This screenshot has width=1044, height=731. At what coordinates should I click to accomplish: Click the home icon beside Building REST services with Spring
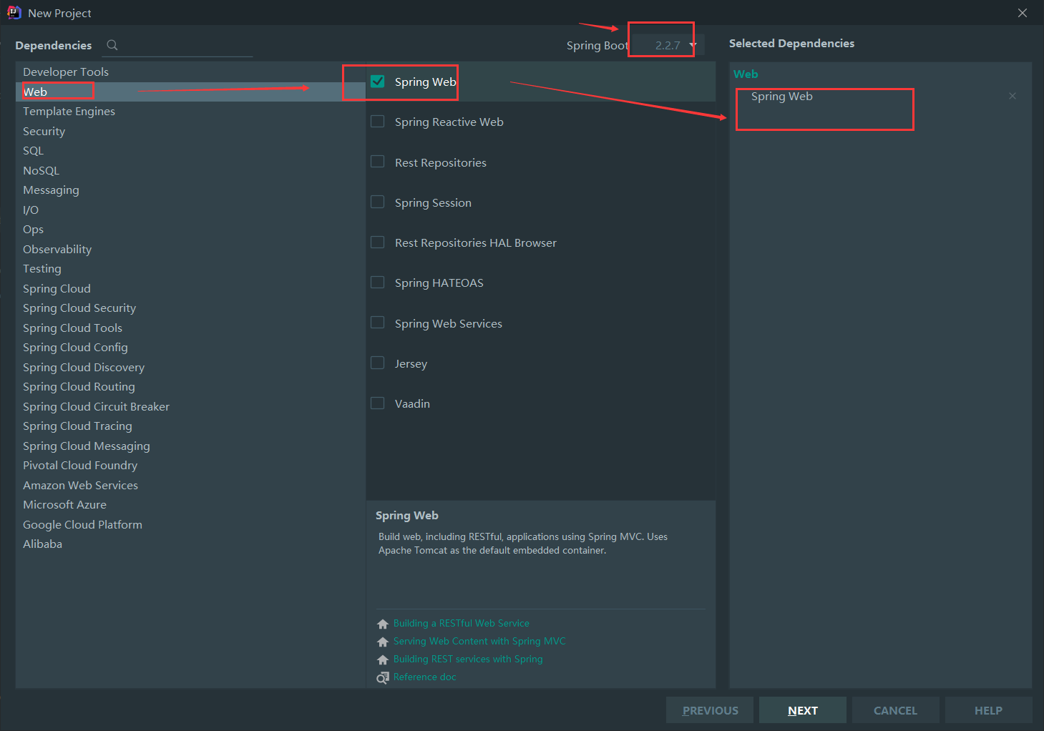click(x=383, y=659)
